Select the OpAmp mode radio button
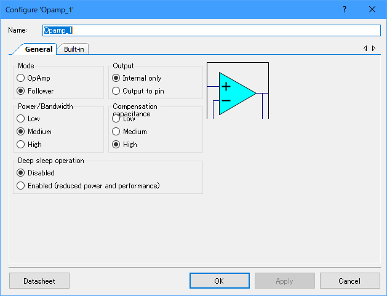Screen dimensions: 387x296 point(21,78)
